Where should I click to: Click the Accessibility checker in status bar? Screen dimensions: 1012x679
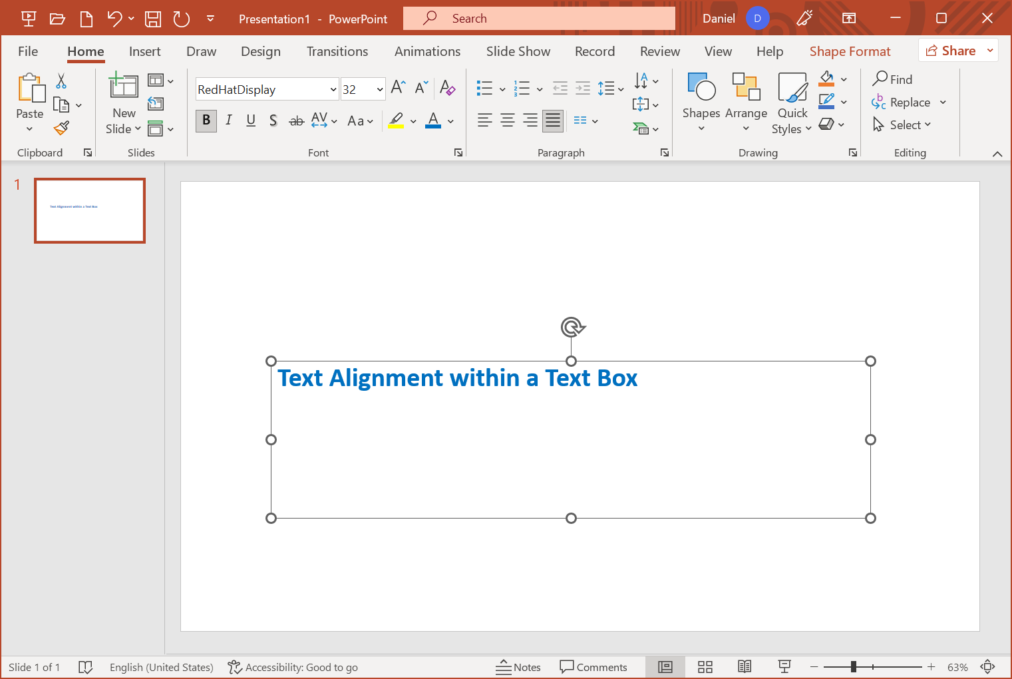[293, 667]
